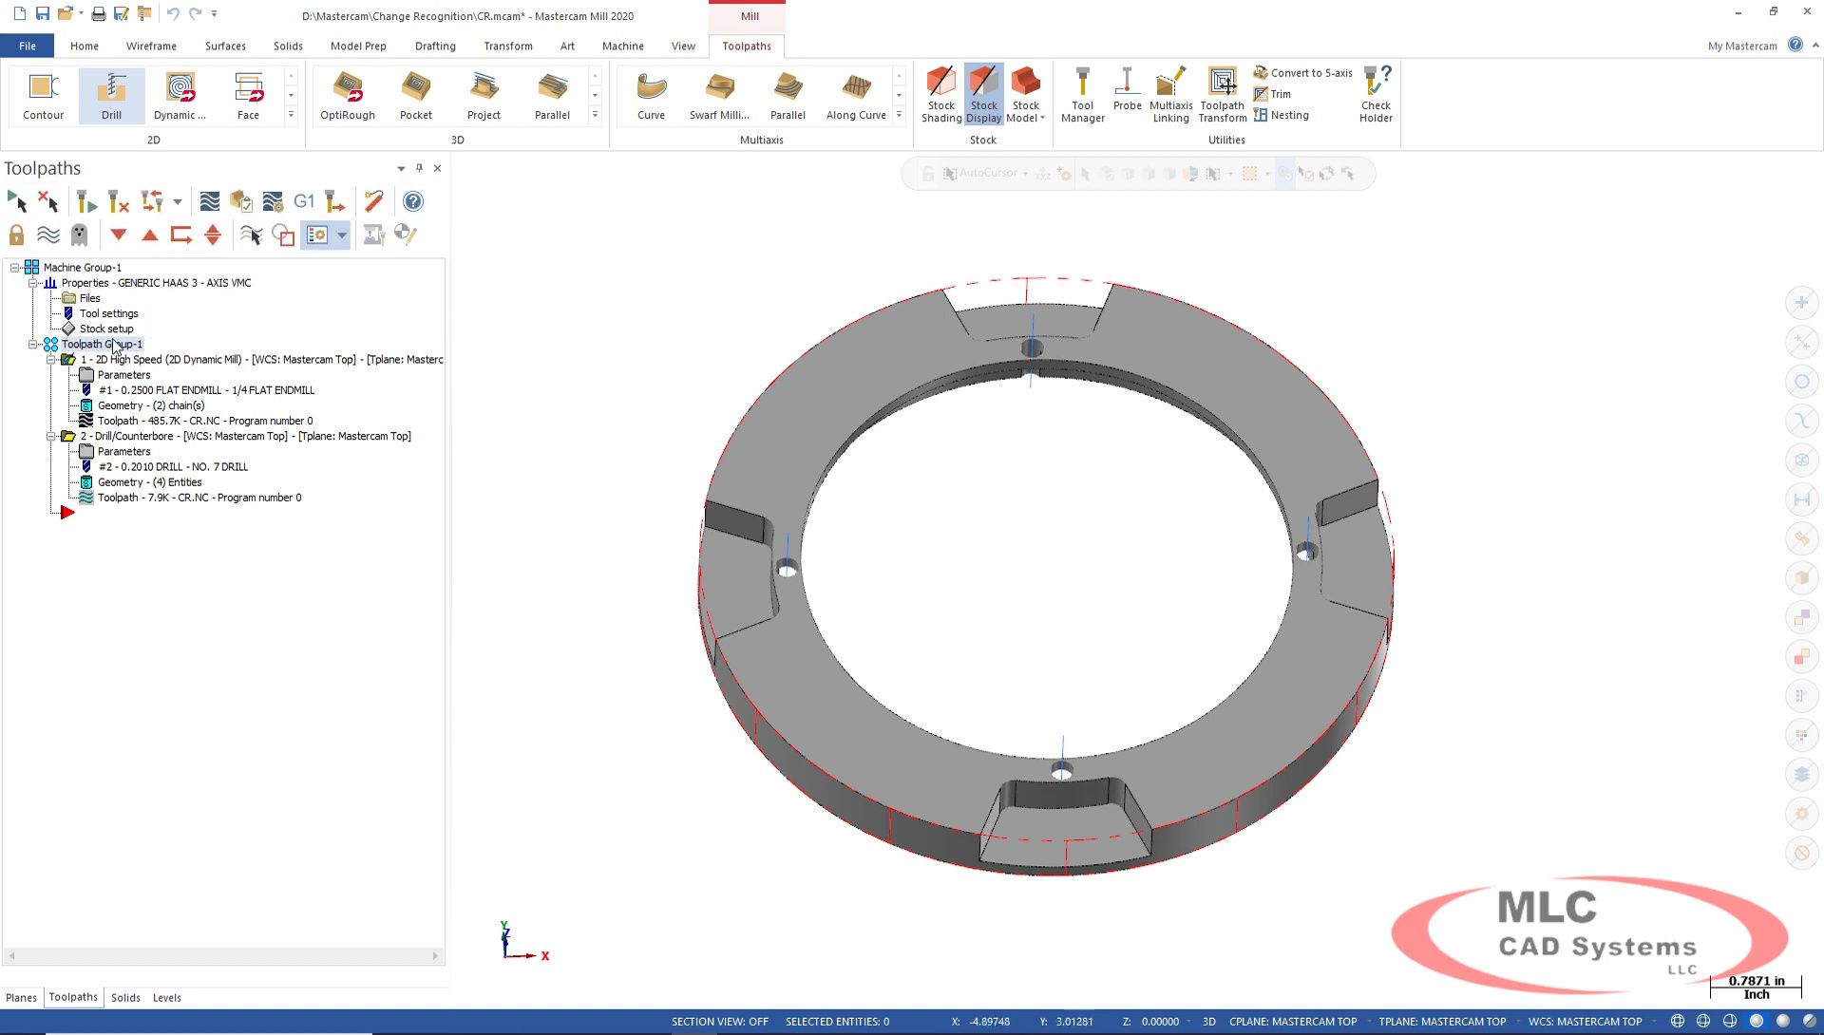Click the Trim utility button
Screen dimensions: 1824x1035
(1272, 94)
